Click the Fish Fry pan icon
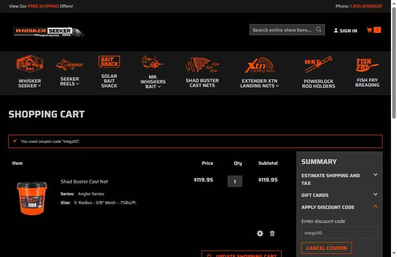This screenshot has height=257, width=397. coord(367,65)
